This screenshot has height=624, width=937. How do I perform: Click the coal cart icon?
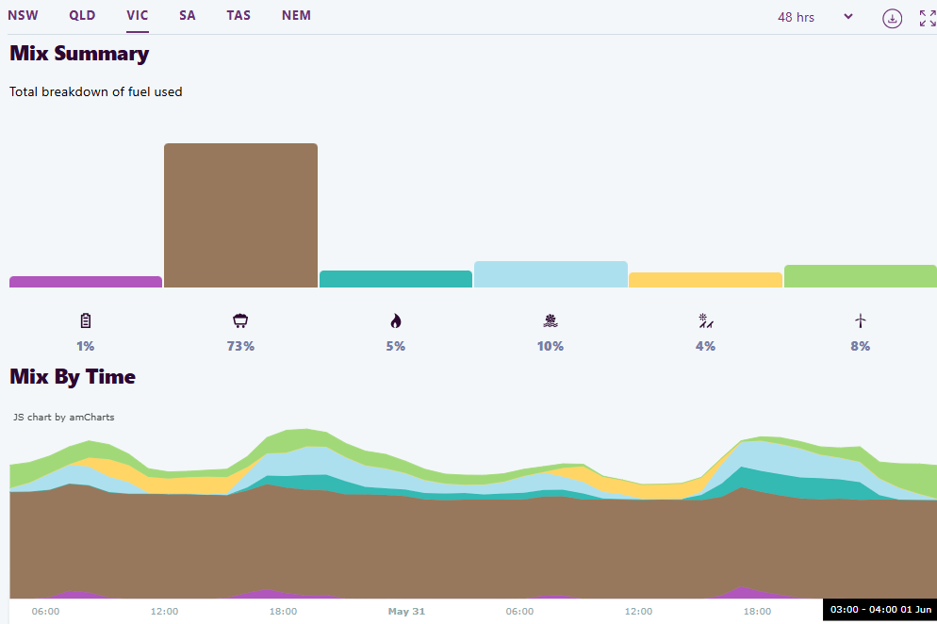[240, 320]
